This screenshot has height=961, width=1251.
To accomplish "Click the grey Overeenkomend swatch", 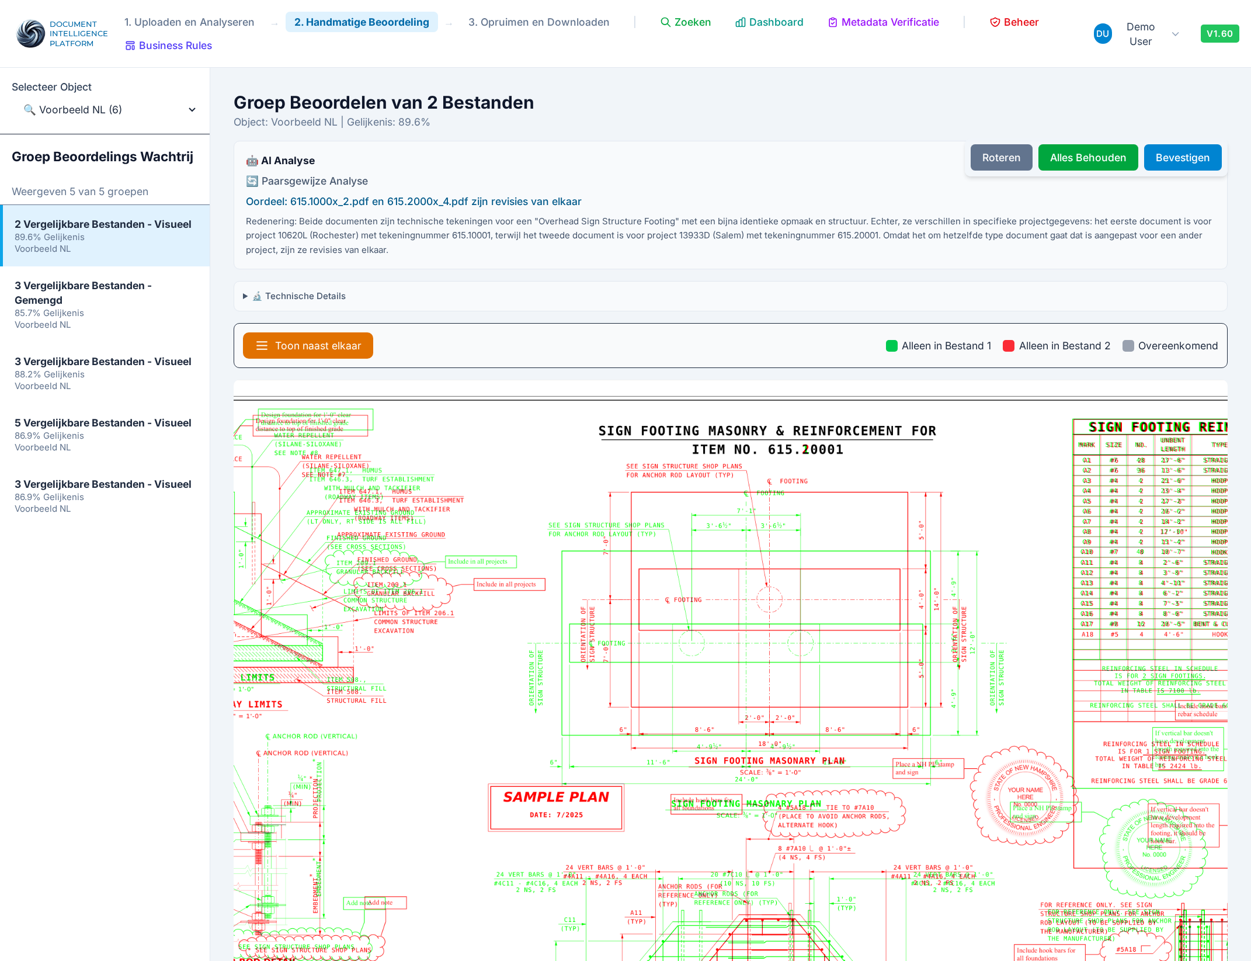I will [x=1128, y=346].
